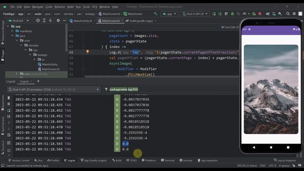304x171 pixels.
Task: Open Logcat device dropdown Pixel 4 API 29
Action: [54, 89]
